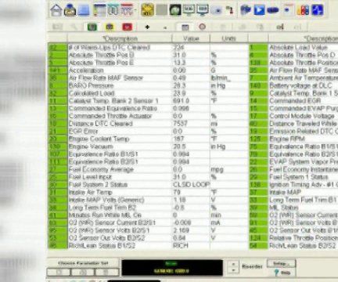Select Air Flow Rate MAF Sensor row
The width and height of the screenshot is (338, 282).
(x=148, y=78)
